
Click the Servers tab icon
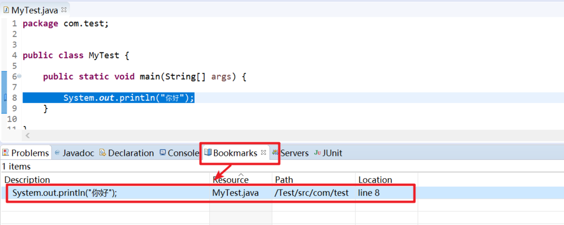tap(275, 152)
